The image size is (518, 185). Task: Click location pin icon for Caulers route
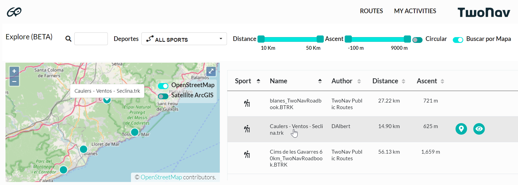pyautogui.click(x=461, y=129)
